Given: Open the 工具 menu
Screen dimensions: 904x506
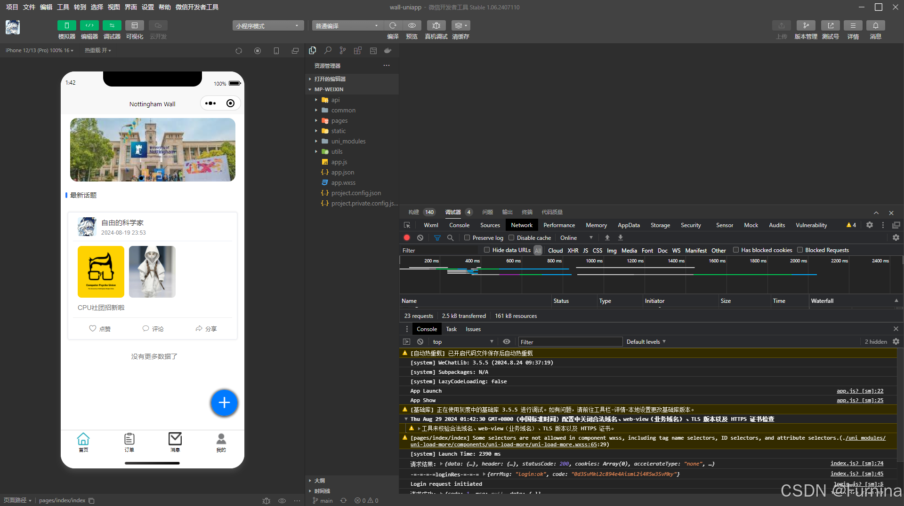Looking at the screenshot, I should (63, 7).
